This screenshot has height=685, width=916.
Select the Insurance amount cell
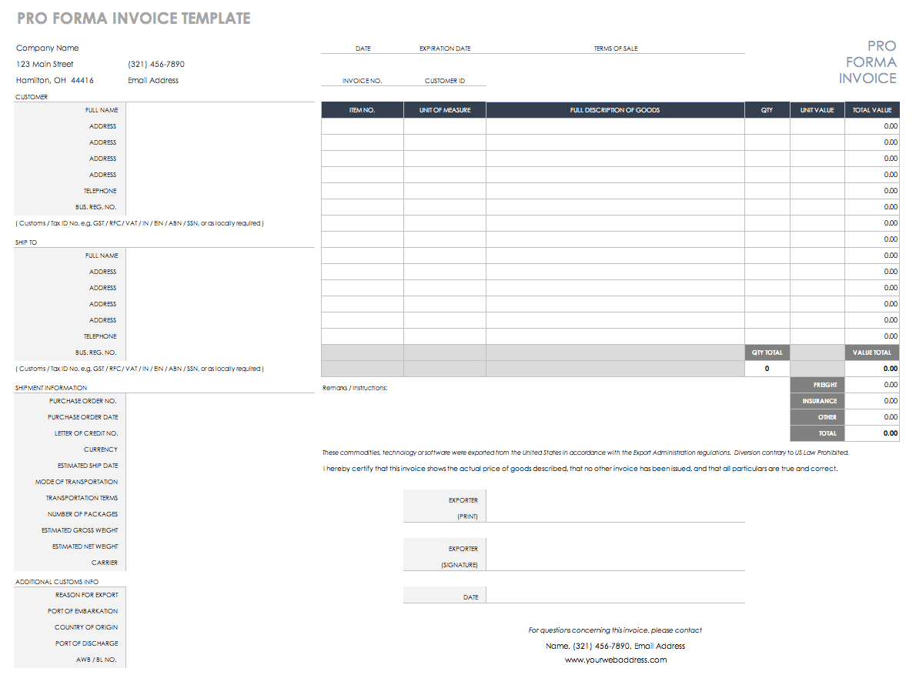[871, 401]
